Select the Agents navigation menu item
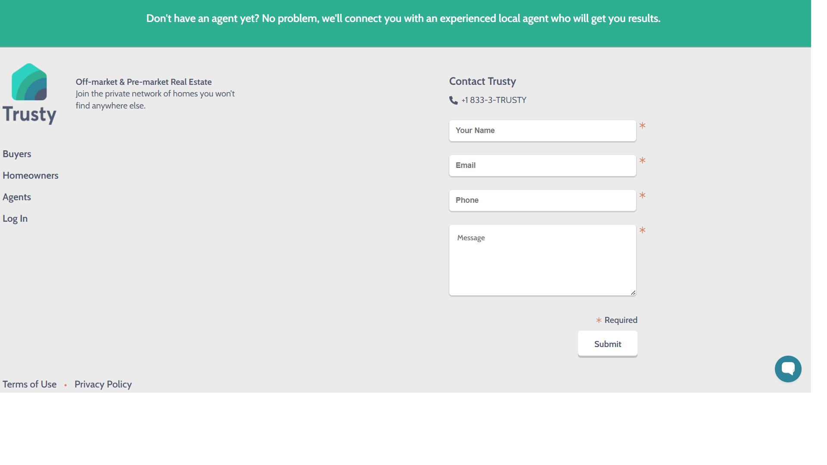827x465 pixels. click(16, 196)
